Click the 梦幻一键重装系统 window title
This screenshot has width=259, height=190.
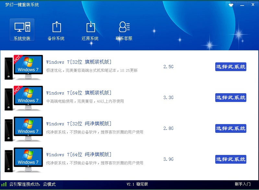22,5
